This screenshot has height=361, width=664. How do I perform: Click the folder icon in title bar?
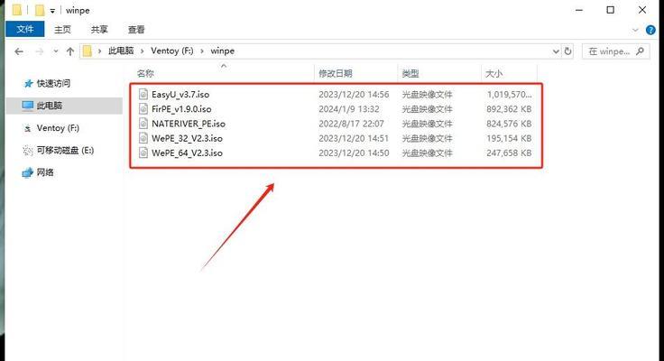tap(17, 10)
